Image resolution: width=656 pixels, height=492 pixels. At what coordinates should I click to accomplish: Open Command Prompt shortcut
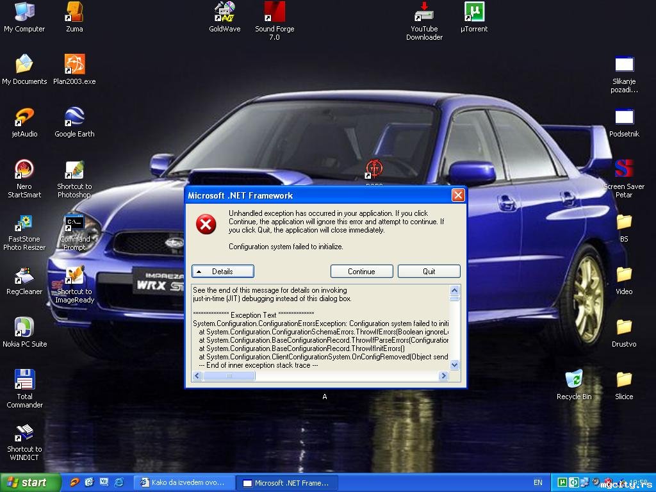tap(74, 231)
